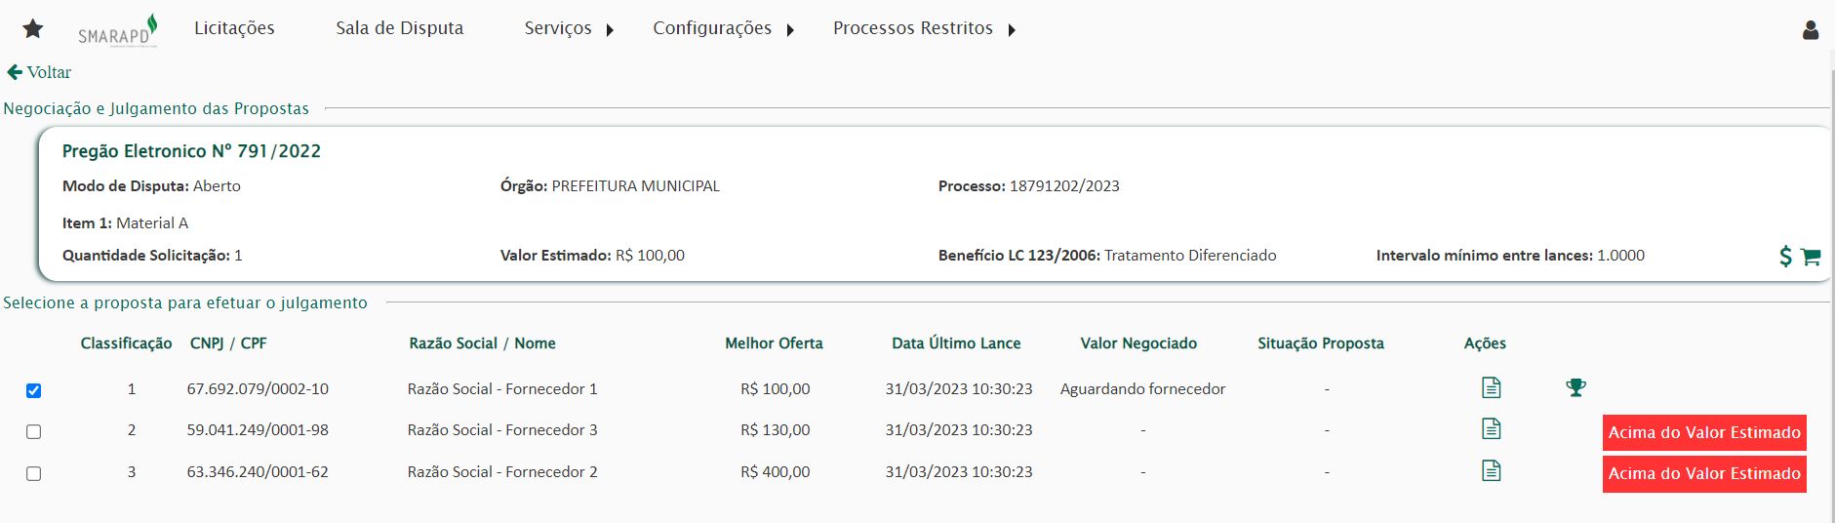Open the Sala de Disputa menu
Image resolution: width=1835 pixels, height=523 pixels.
[x=400, y=28]
